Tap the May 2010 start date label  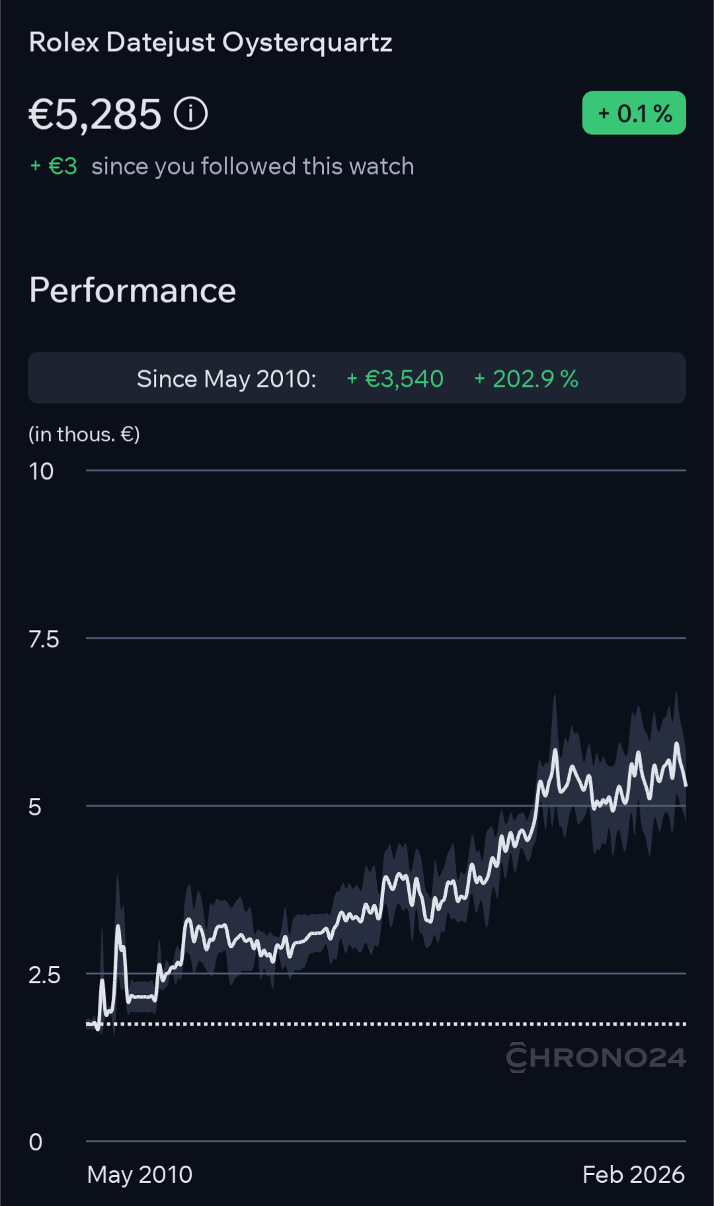139,1175
